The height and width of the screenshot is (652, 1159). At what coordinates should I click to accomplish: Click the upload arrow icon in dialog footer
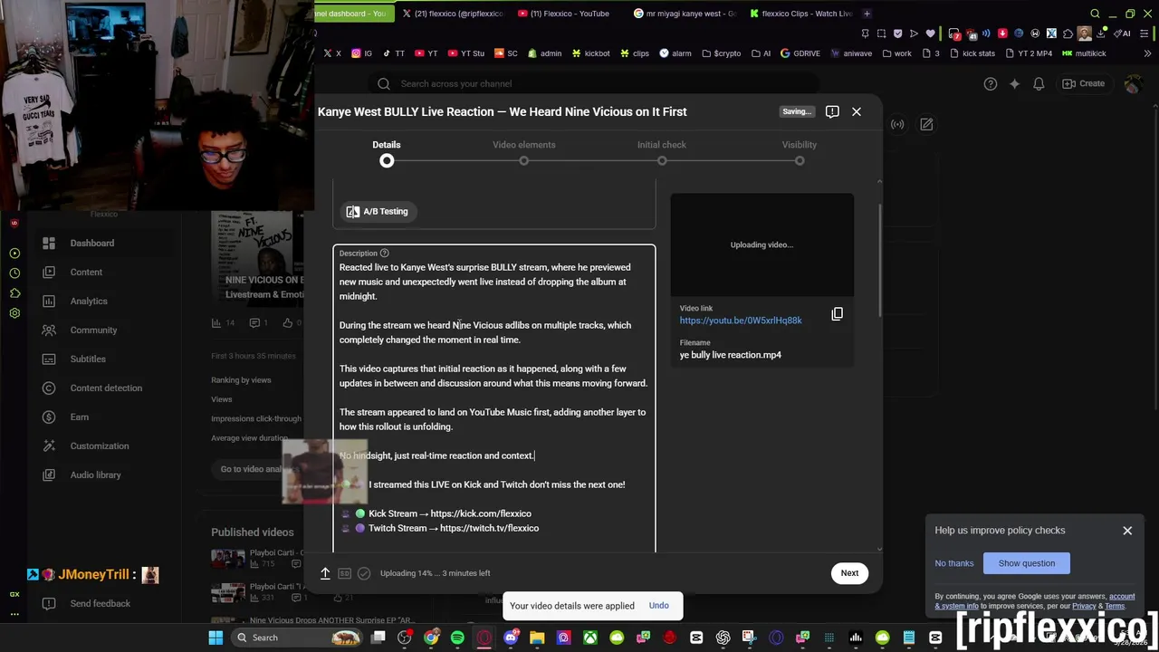(x=325, y=573)
